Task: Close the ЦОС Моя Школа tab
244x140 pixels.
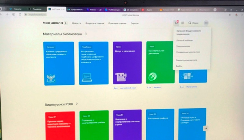Action: [64, 9]
